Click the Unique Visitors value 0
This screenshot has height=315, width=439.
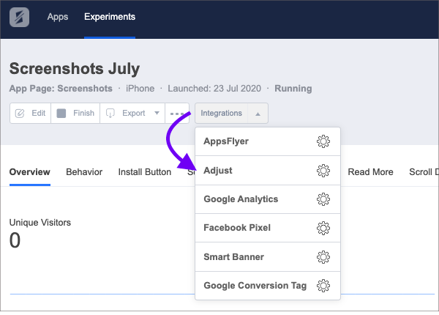click(15, 240)
